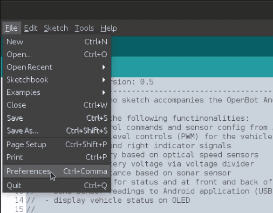Open the Sketch menu
This screenshot has height=213, width=273.
click(56, 28)
